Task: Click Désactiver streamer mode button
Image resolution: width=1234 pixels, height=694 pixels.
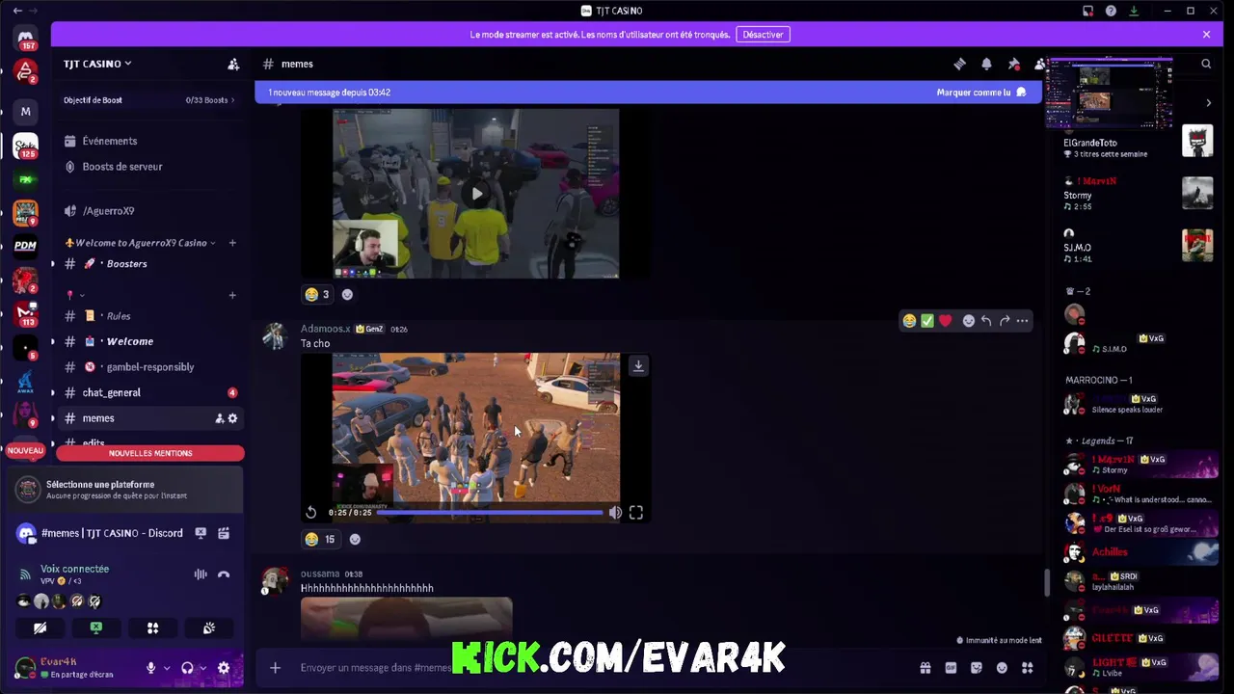Action: [x=763, y=35]
